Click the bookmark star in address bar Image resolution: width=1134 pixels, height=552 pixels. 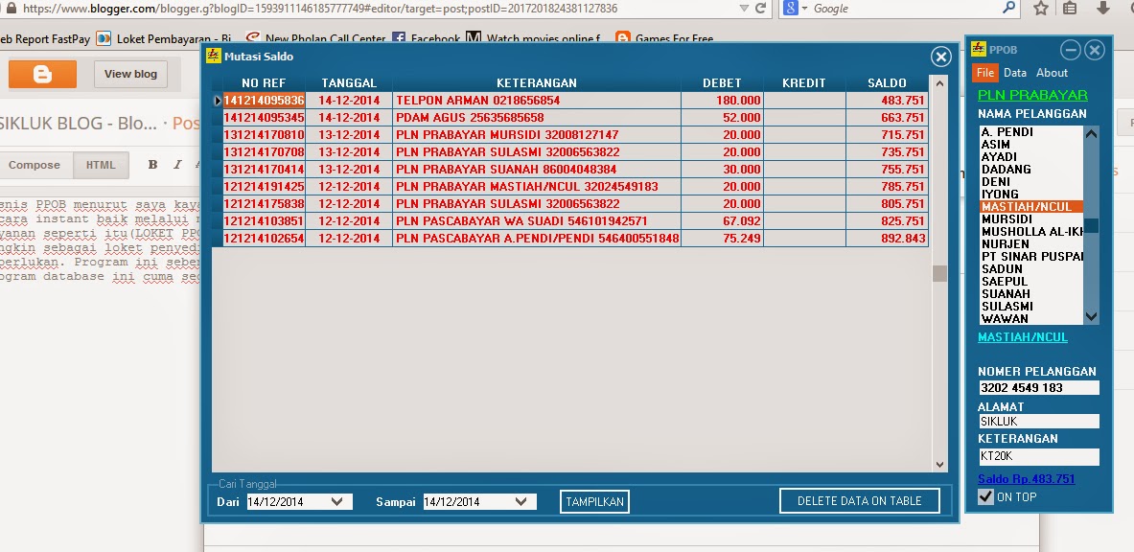tap(1041, 10)
